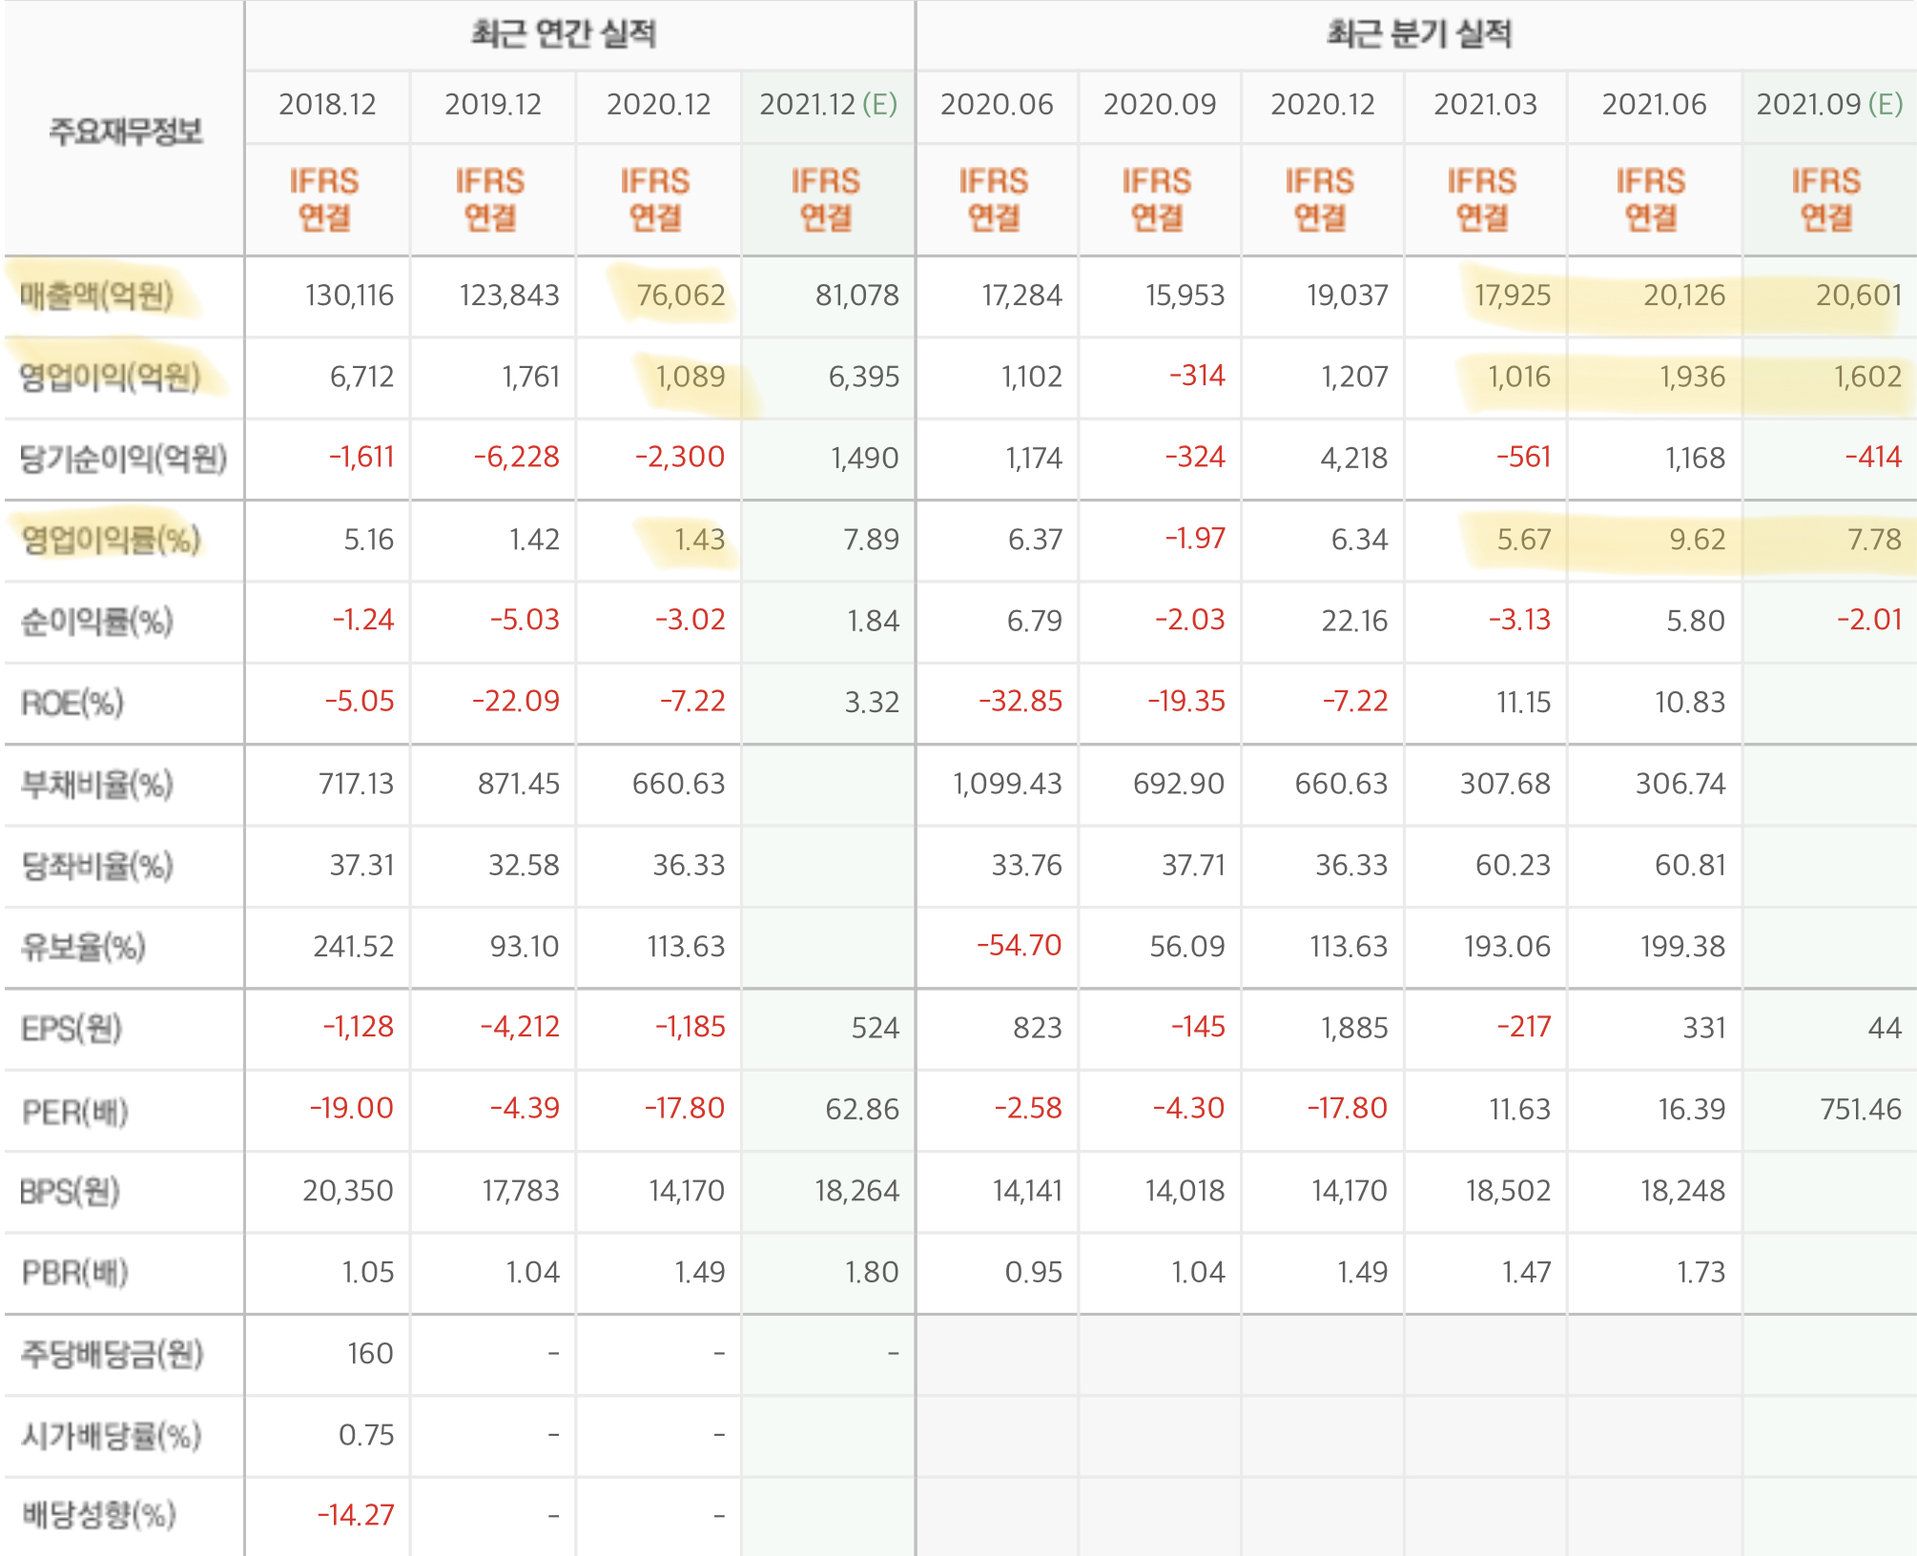Click the 306.74 debt ratio value
This screenshot has width=1917, height=1556.
click(1680, 785)
